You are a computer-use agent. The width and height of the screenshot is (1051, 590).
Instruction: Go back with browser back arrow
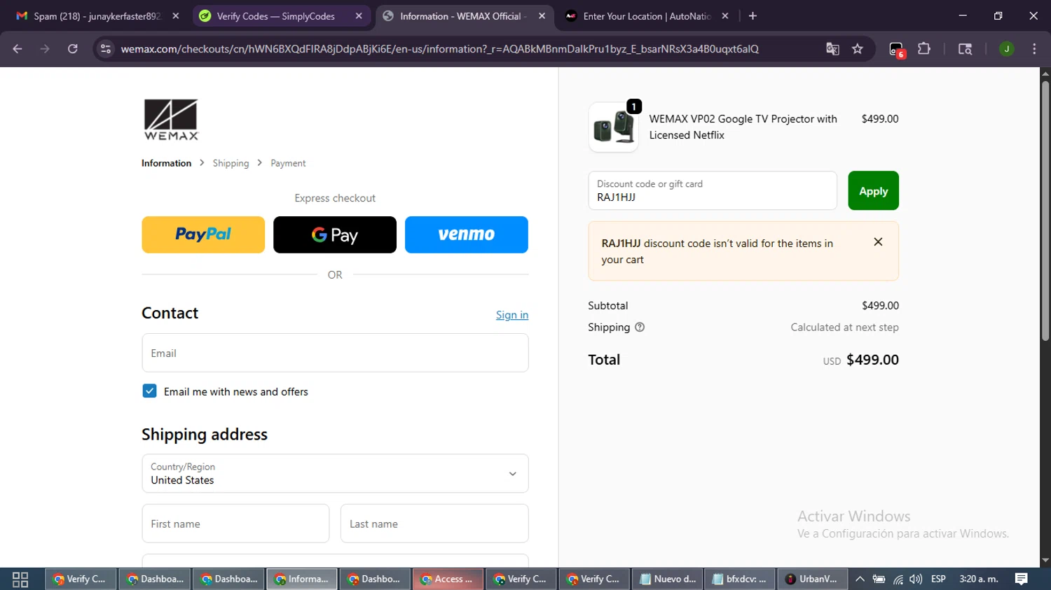pos(18,49)
